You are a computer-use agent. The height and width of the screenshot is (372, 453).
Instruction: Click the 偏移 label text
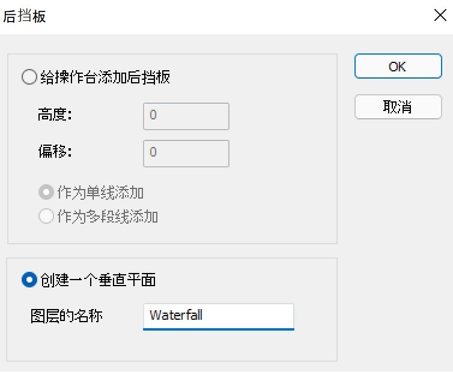tap(55, 152)
